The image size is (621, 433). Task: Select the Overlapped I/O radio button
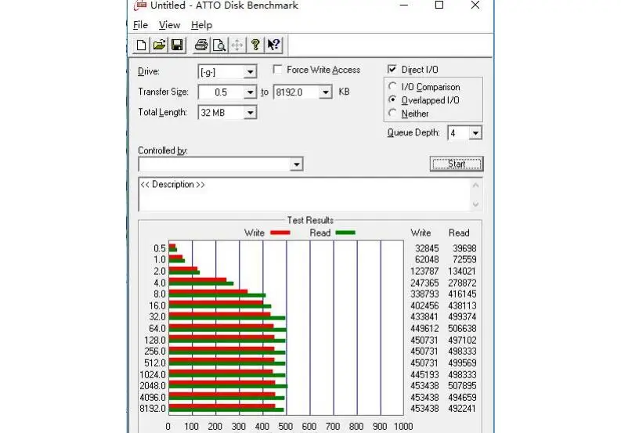point(392,99)
